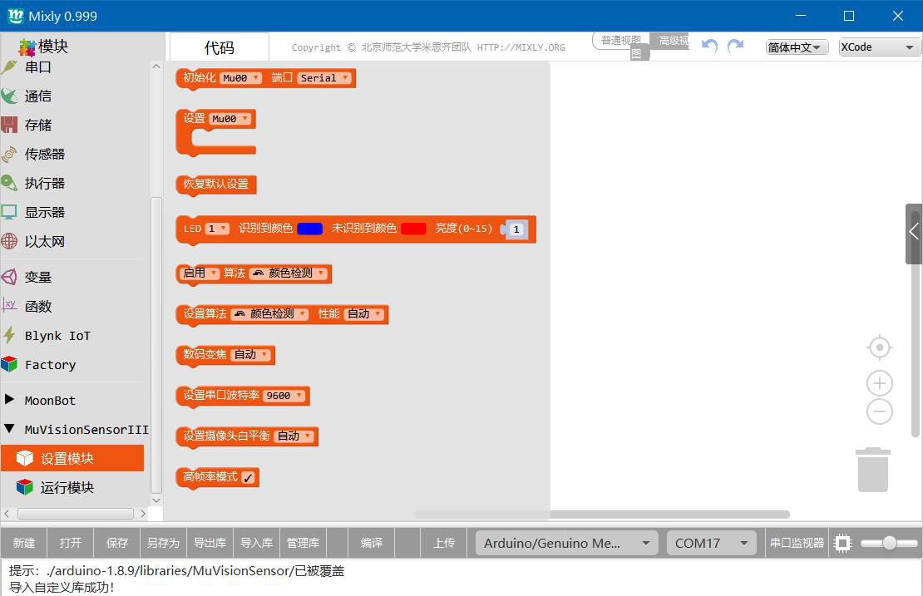Image resolution: width=923 pixels, height=596 pixels.
Task: Click the chip icon beside serial monitor
Action: pos(843,543)
